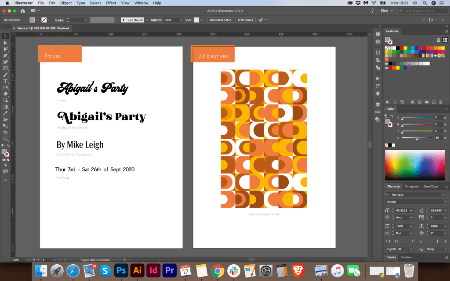
Task: Click the Preferences button
Action: (x=245, y=20)
